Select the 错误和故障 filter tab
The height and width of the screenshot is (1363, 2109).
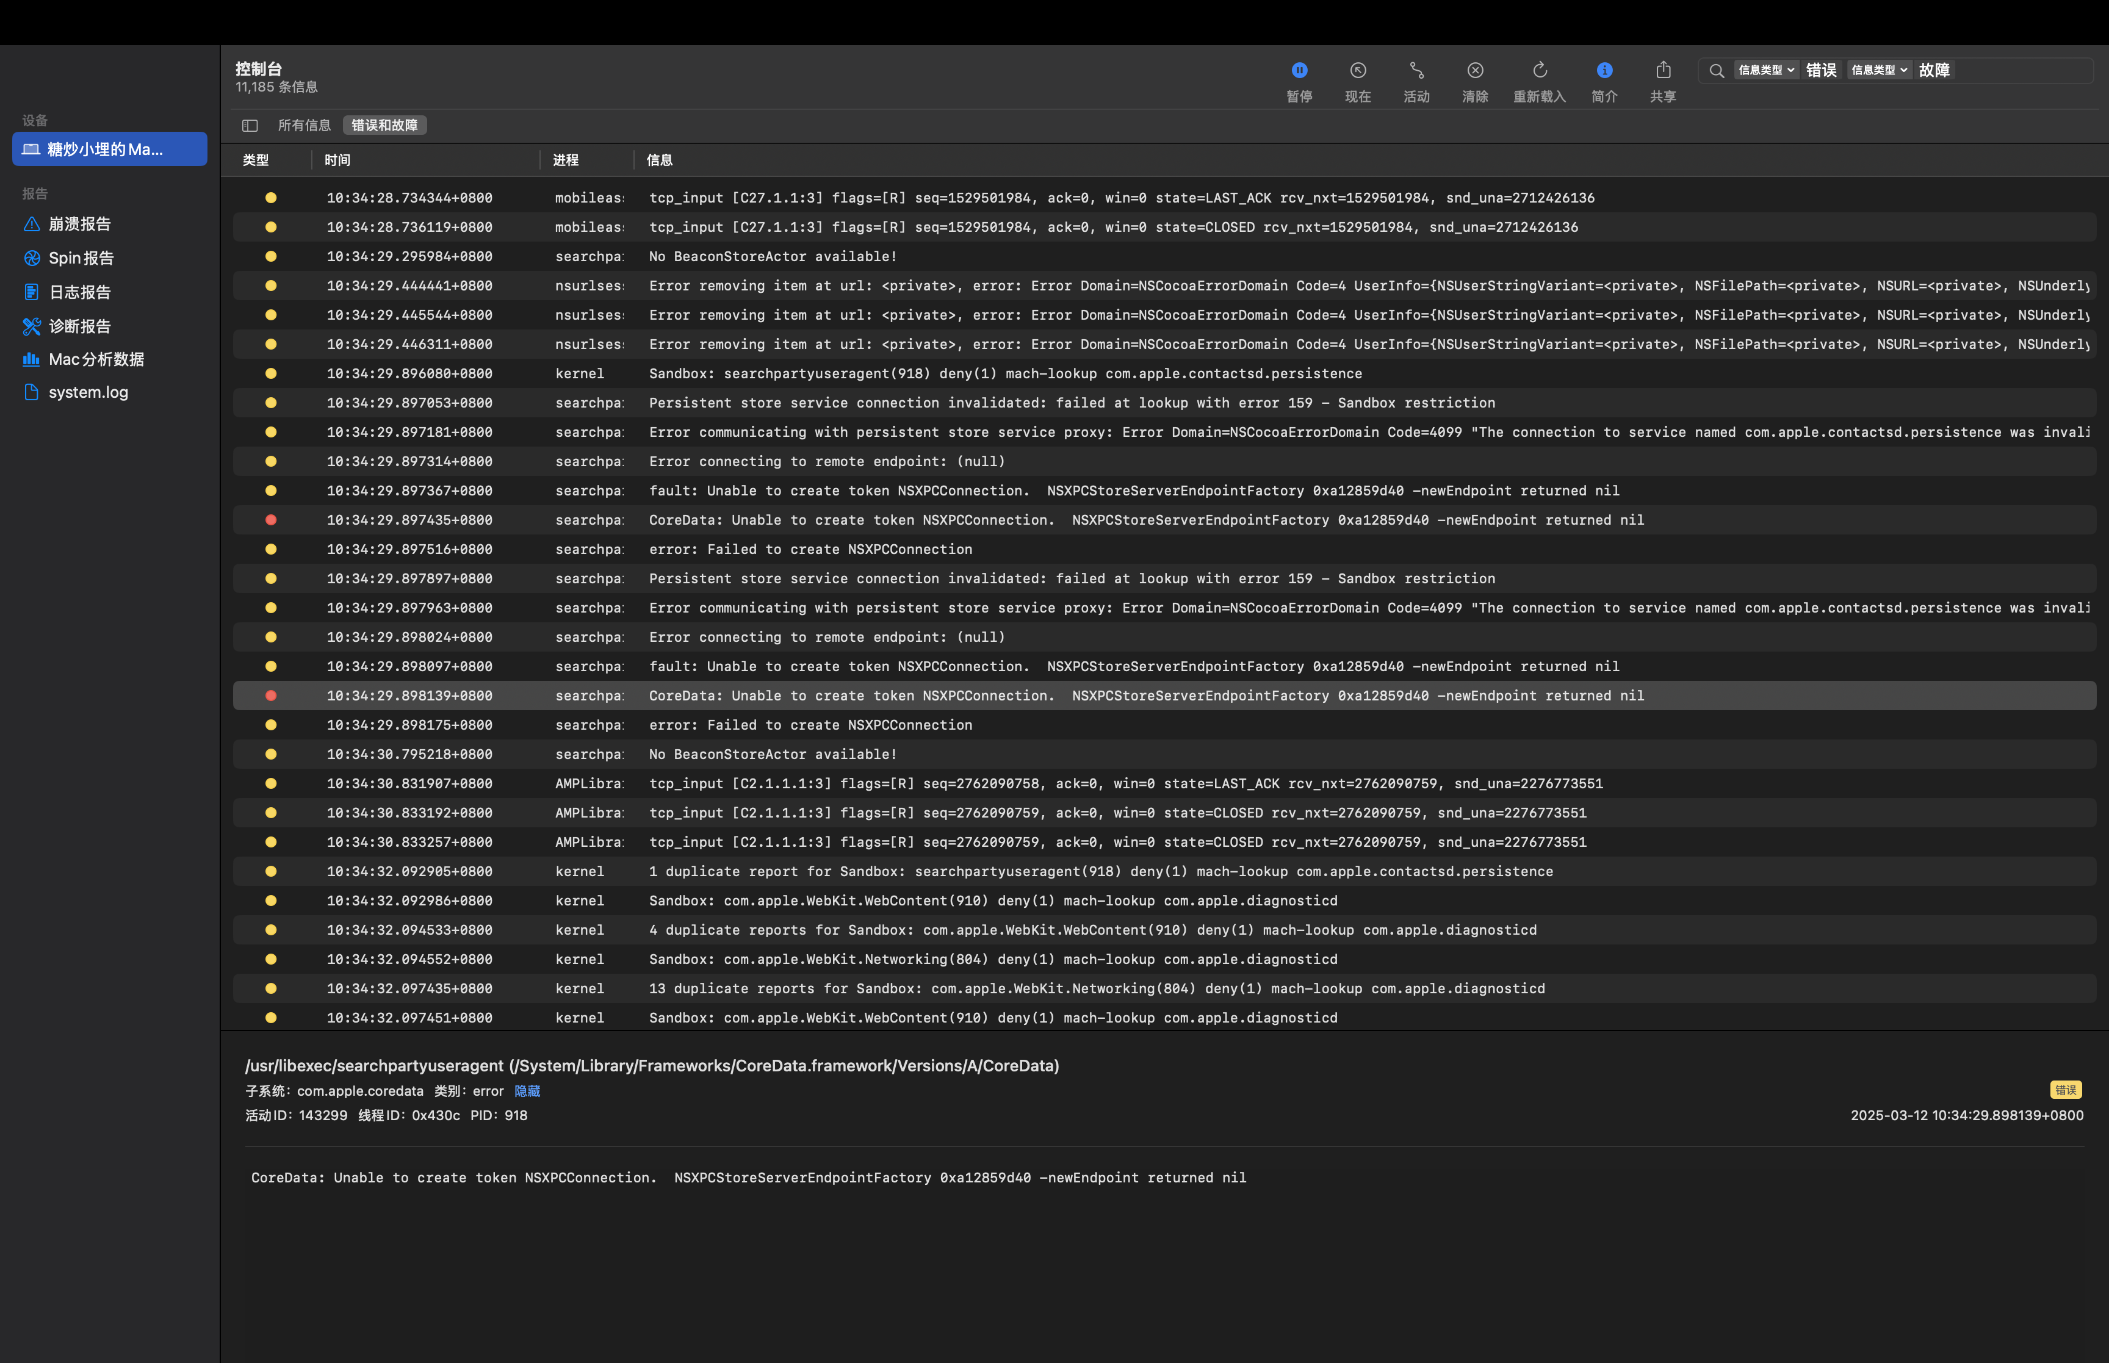(x=384, y=126)
